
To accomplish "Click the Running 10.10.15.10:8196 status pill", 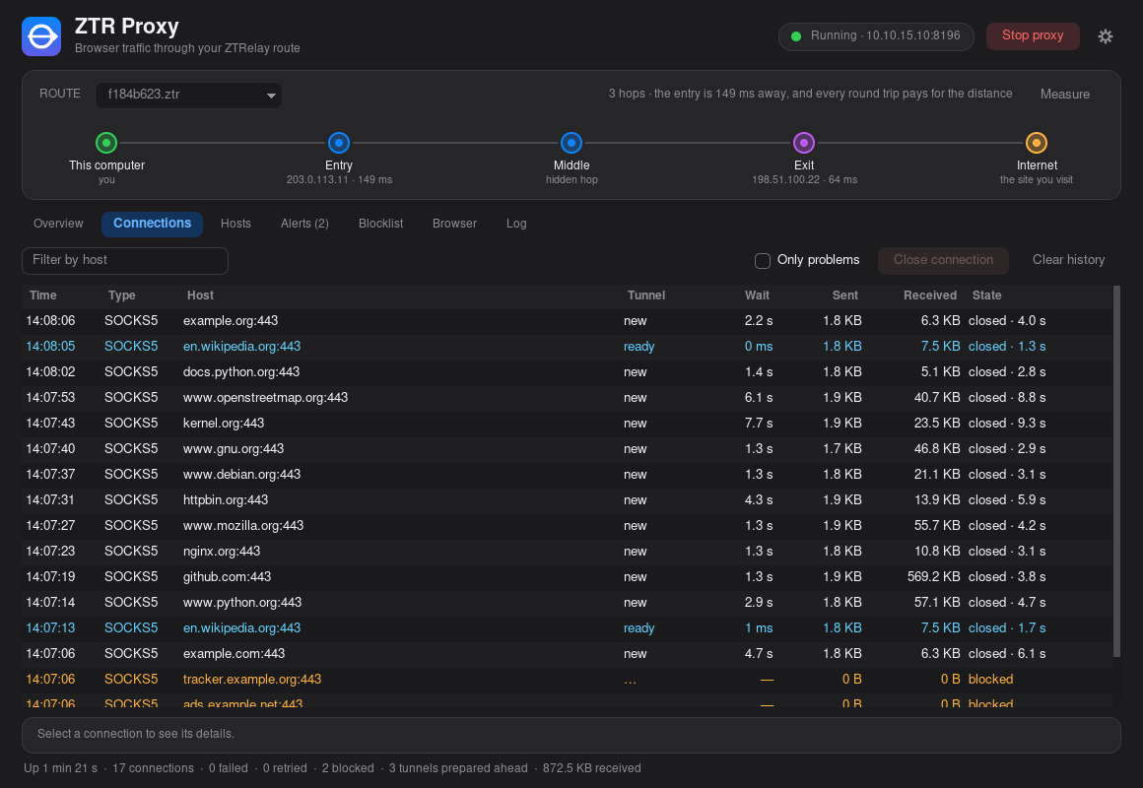I will click(x=876, y=36).
